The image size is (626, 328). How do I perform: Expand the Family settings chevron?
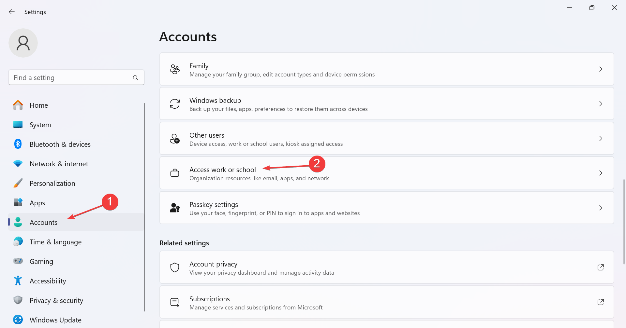(601, 69)
